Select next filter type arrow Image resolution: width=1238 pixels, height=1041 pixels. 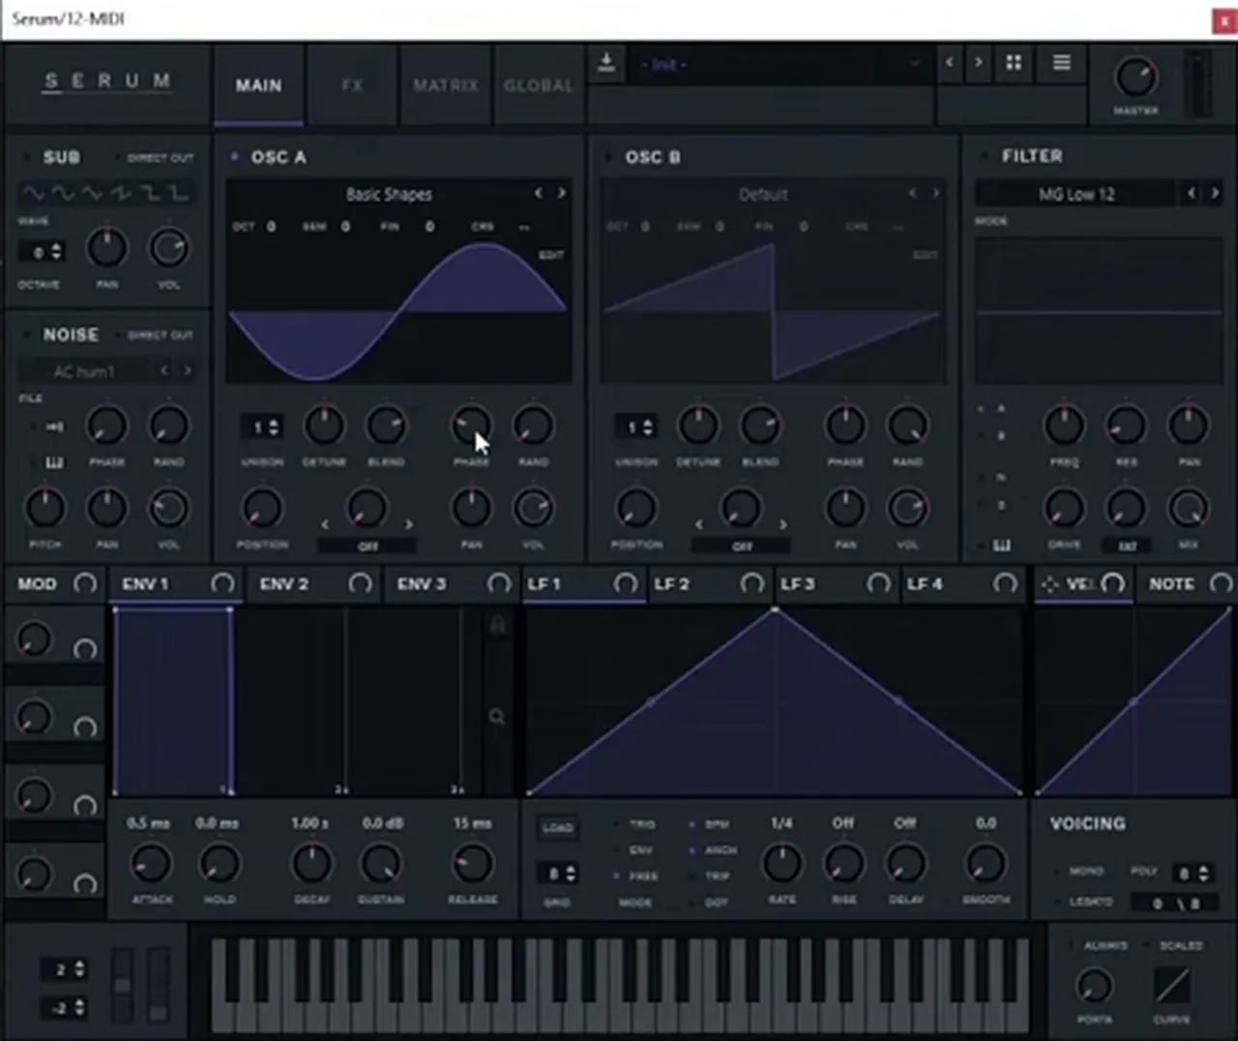click(1215, 193)
